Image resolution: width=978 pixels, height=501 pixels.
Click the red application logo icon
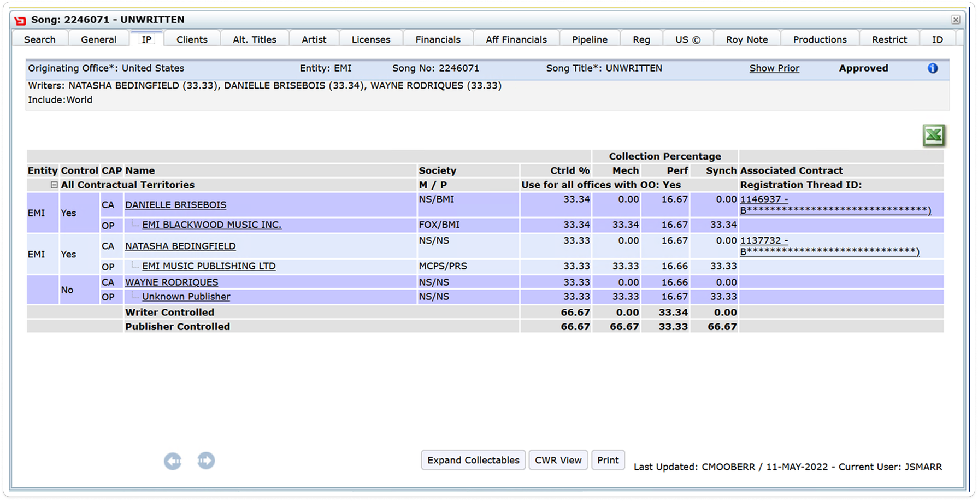point(21,20)
